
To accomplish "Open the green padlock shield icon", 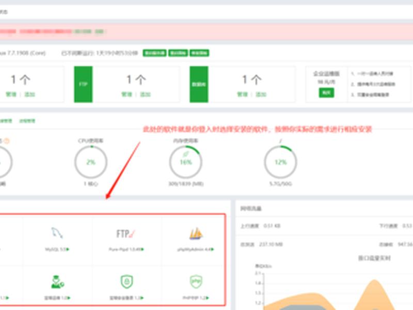I will tap(126, 281).
